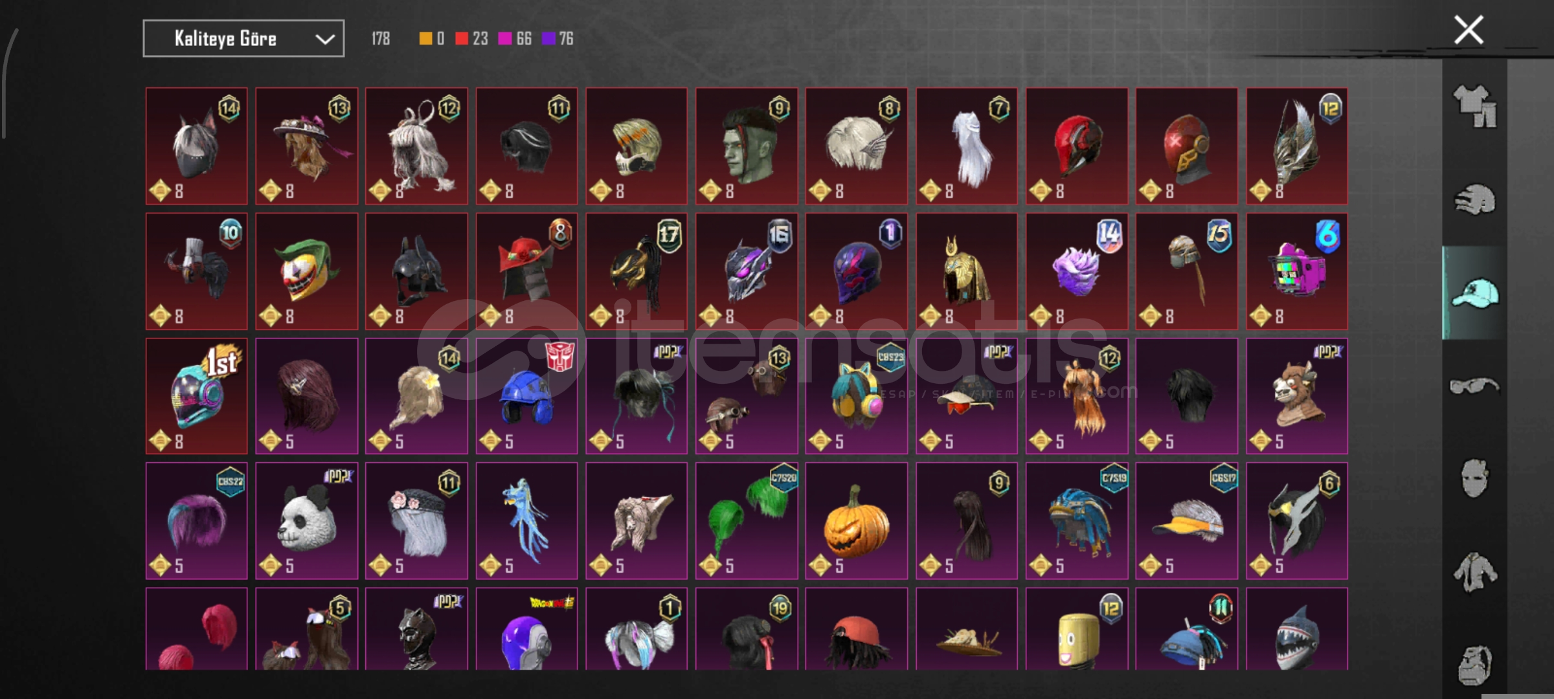The image size is (1554, 699).
Task: Select the jack-o-lantern pumpkin head item
Action: click(857, 521)
